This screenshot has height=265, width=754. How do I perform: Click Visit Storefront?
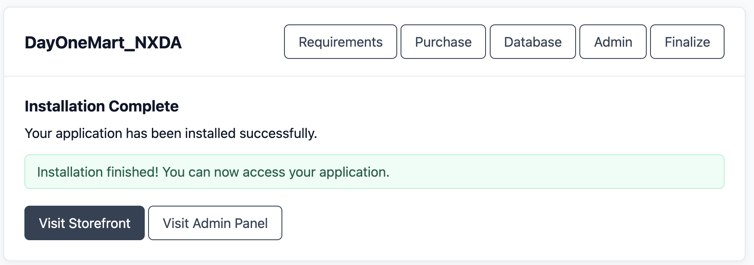point(84,223)
